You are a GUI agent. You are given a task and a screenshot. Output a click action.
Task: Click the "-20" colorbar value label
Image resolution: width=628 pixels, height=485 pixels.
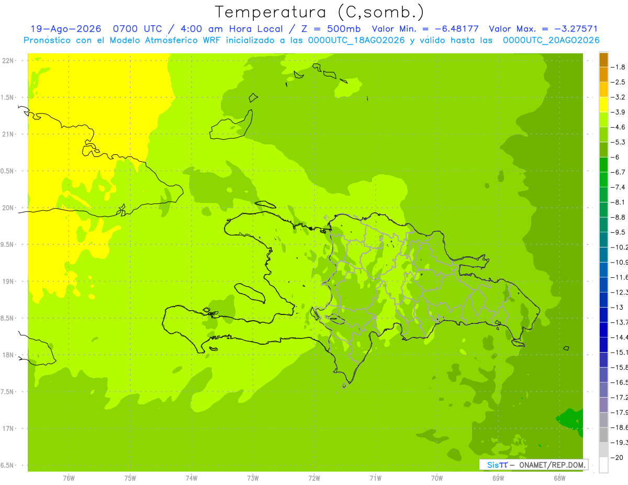[618, 458]
